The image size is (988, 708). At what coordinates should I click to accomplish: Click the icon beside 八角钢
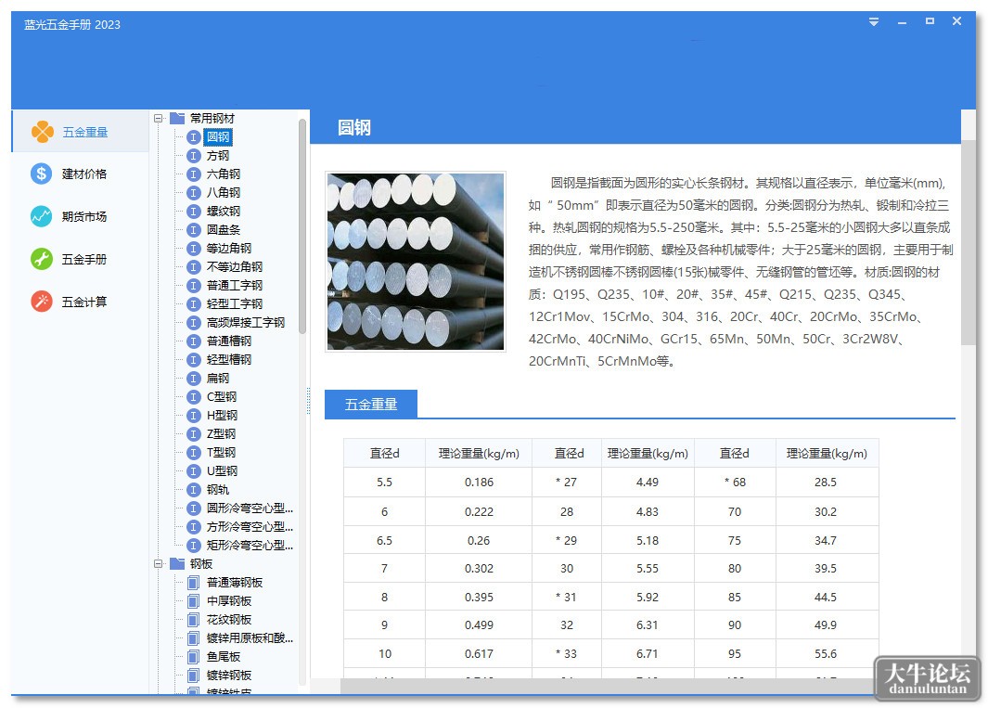tap(194, 193)
